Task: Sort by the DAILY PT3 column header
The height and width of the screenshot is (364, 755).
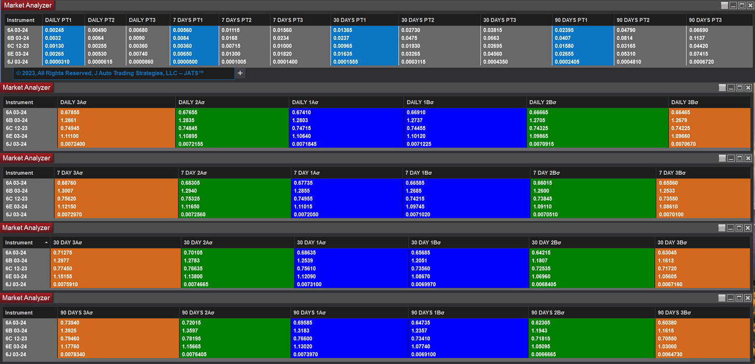Action: 148,20
